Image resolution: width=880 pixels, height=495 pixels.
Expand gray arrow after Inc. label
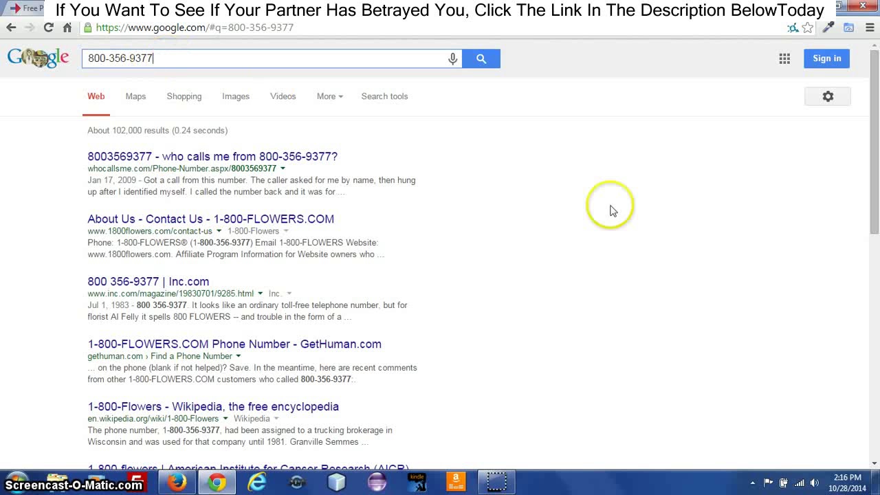[x=289, y=294]
